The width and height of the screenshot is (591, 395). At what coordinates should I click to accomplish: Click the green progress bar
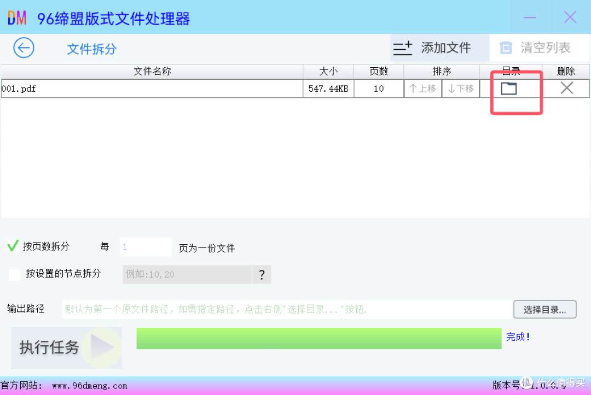point(319,338)
